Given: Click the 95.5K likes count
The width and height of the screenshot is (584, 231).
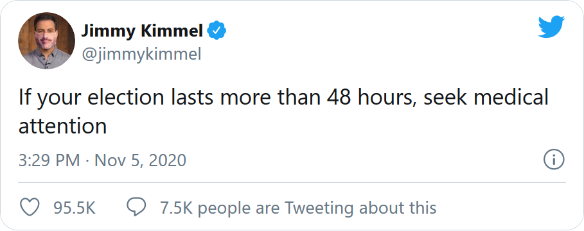Looking at the screenshot, I should click(x=75, y=207).
